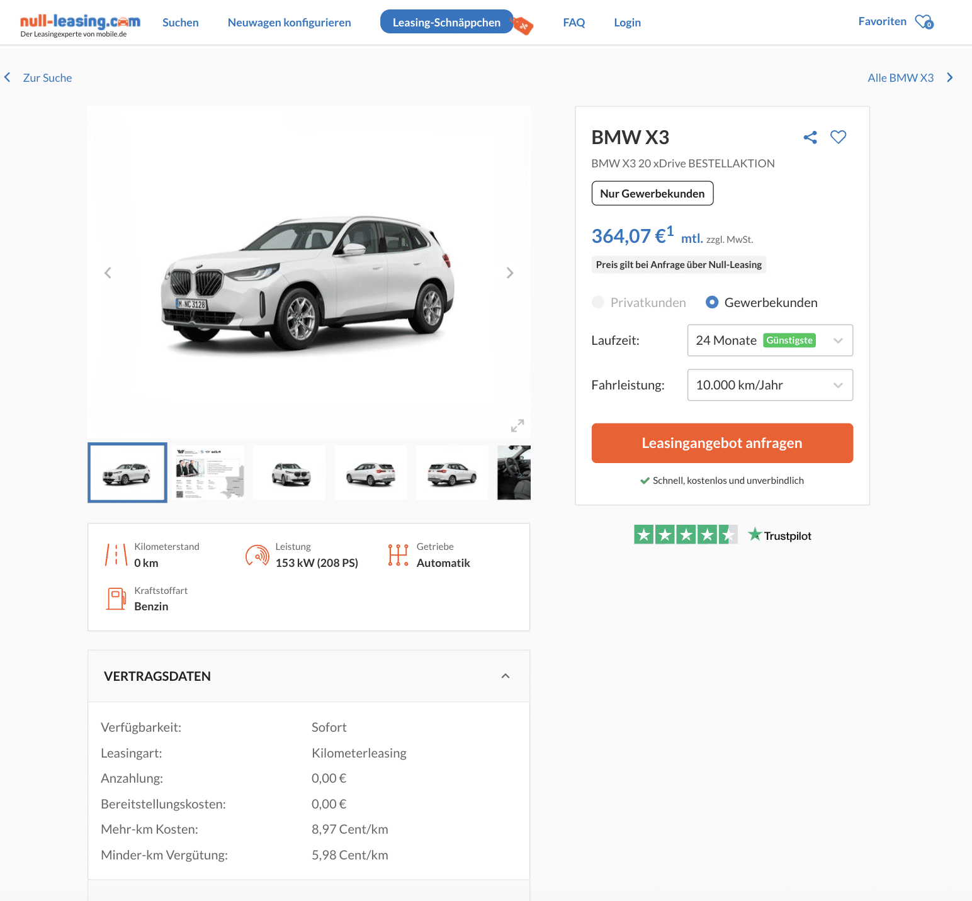Open the Laufzeit 24 Monate dropdown

[x=769, y=340]
